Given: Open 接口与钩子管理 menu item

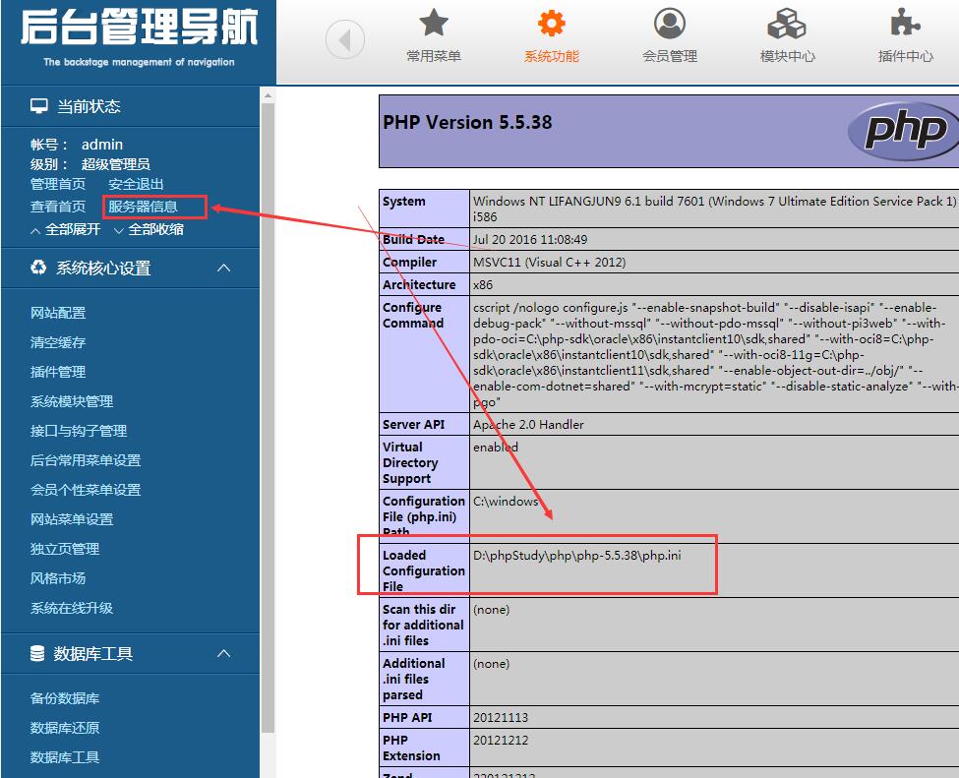Looking at the screenshot, I should 79,431.
